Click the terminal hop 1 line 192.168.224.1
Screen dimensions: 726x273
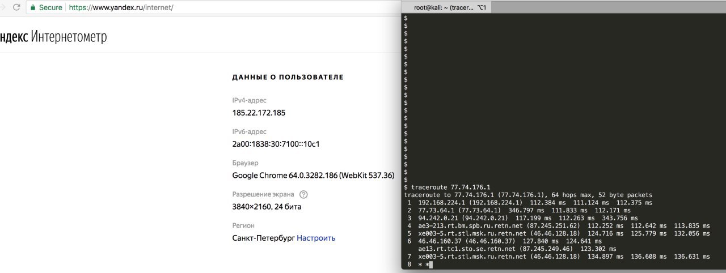coord(529,202)
